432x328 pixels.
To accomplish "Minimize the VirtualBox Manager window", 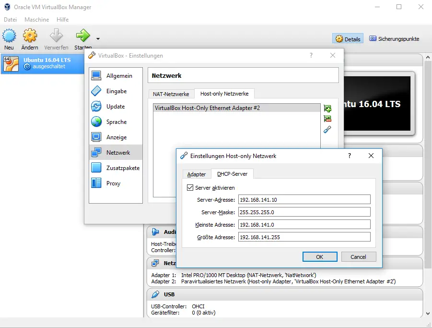I will pyautogui.click(x=377, y=7).
